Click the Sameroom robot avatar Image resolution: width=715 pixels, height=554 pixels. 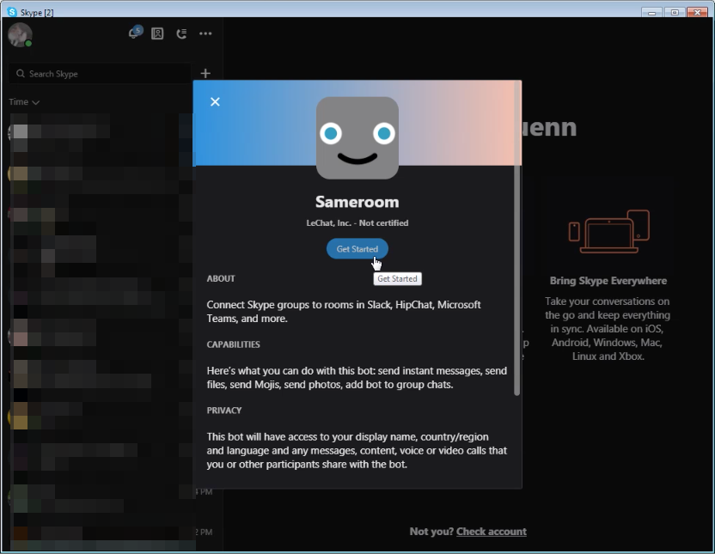tap(357, 137)
